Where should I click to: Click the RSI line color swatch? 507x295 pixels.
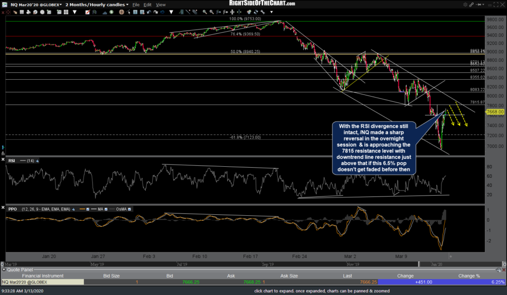click(23, 160)
